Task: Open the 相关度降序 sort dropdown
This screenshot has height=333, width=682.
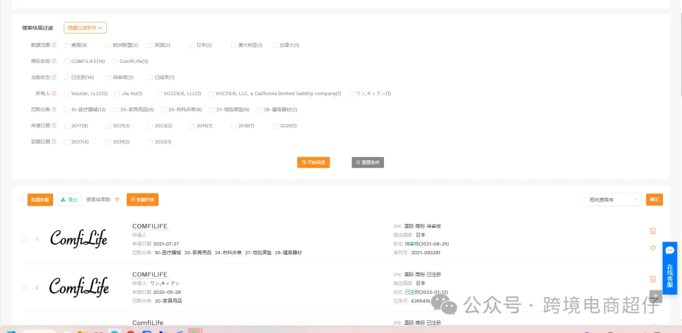Action: click(x=613, y=200)
